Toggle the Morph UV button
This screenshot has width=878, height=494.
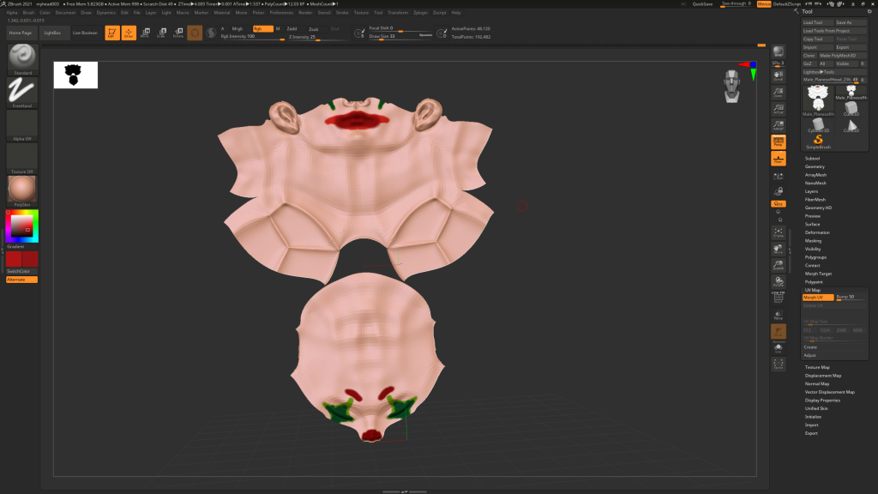point(817,298)
